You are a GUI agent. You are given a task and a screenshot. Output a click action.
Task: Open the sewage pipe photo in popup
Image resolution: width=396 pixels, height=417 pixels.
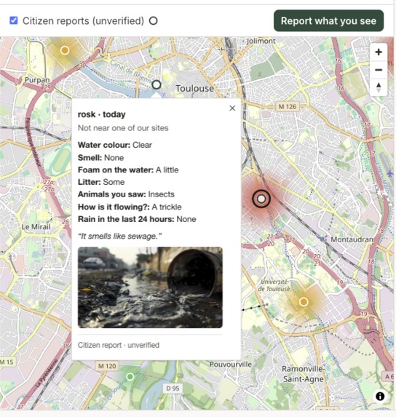click(150, 287)
